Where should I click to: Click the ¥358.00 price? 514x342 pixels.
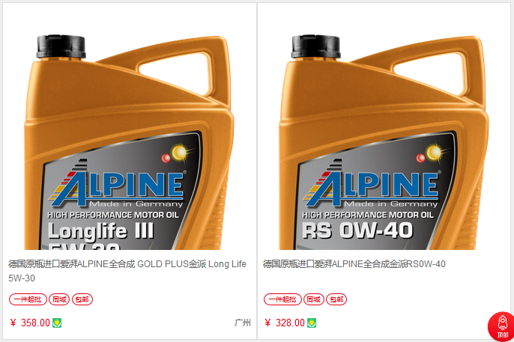30,323
